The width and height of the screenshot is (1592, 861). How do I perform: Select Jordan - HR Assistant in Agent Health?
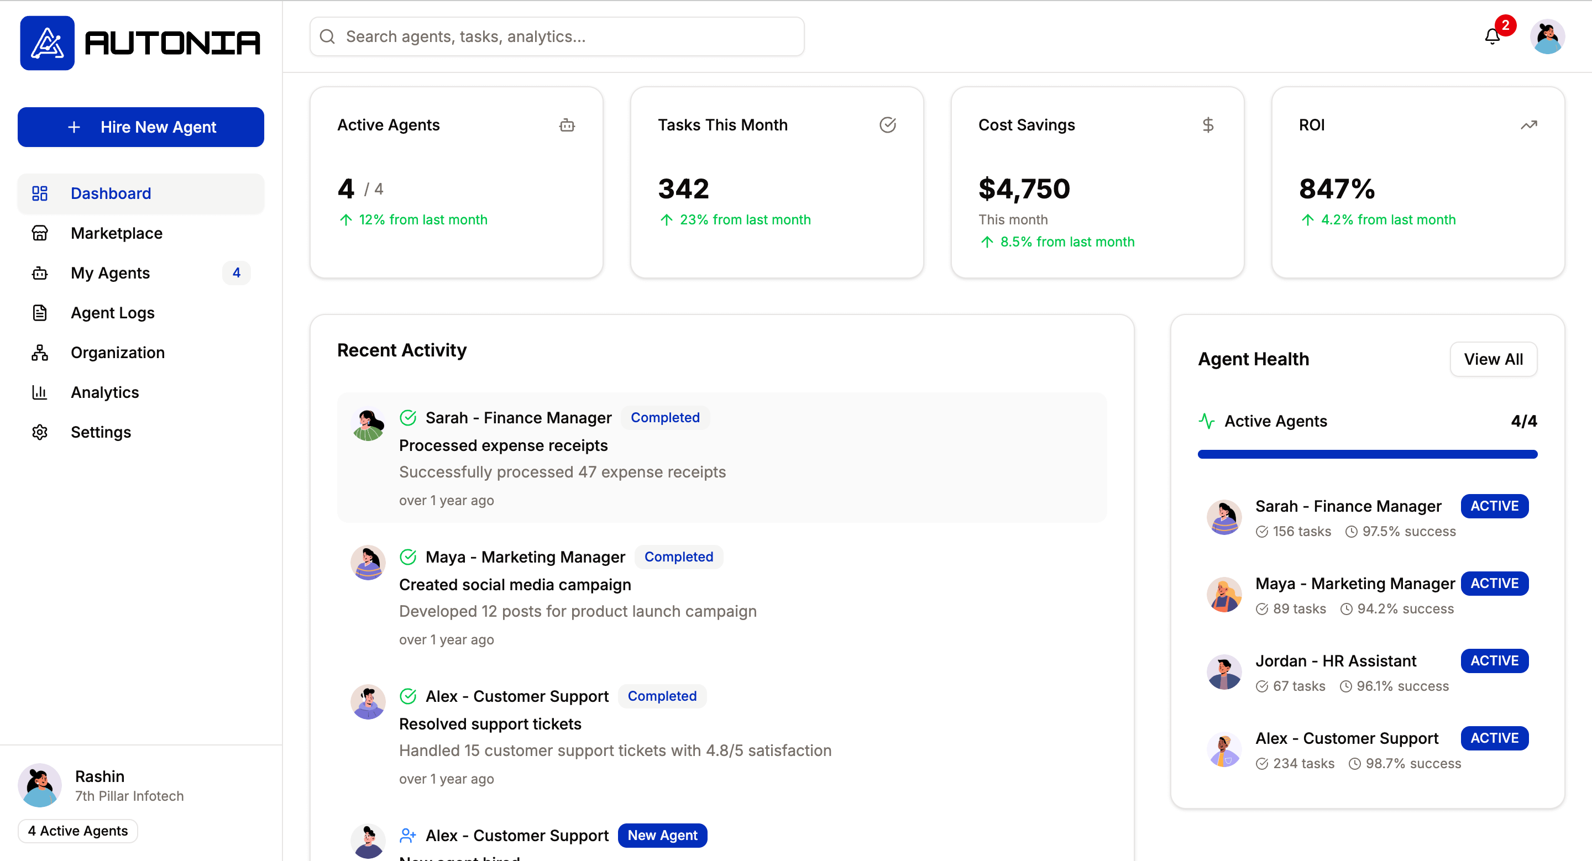point(1335,661)
